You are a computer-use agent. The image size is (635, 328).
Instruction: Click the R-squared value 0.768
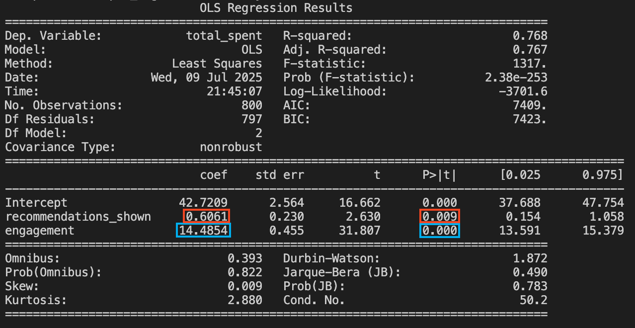tap(530, 36)
